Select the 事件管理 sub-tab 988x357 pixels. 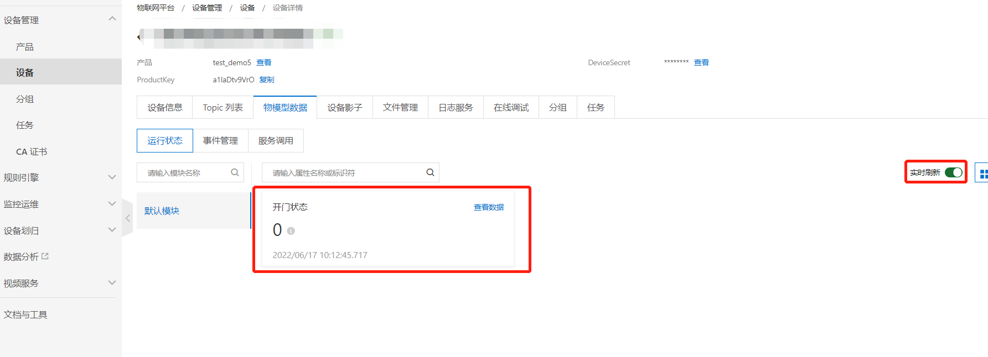click(220, 140)
